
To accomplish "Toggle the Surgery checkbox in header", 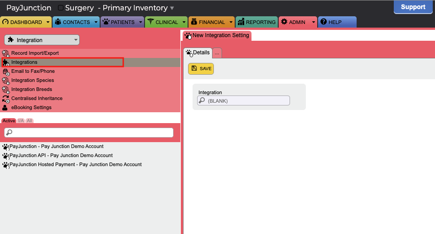I will pyautogui.click(x=60, y=8).
